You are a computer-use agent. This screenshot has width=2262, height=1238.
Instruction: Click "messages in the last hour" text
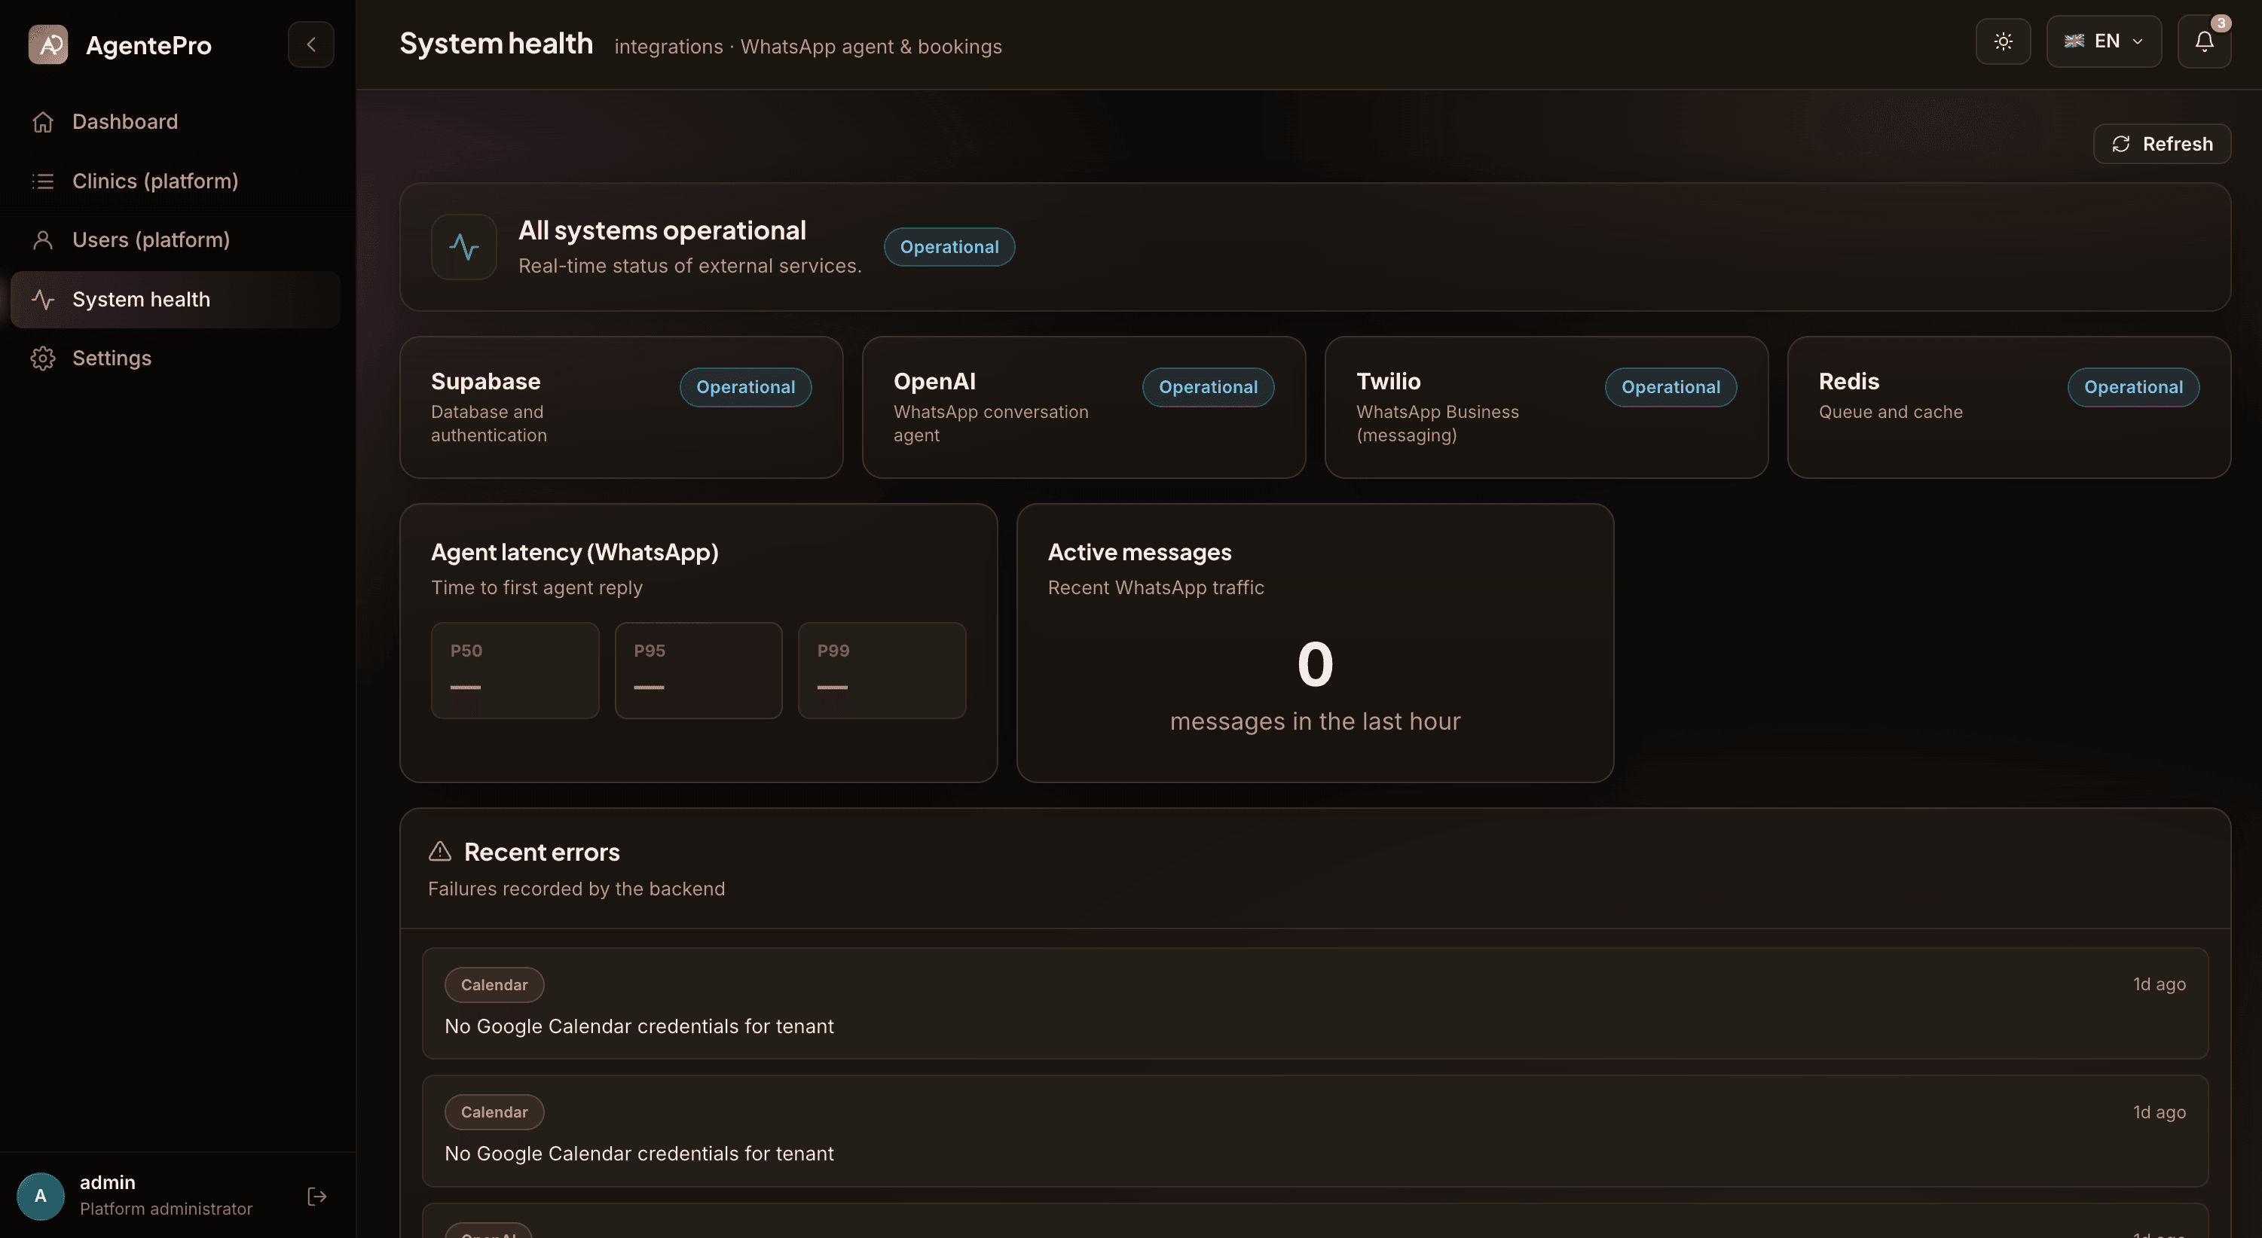point(1315,721)
